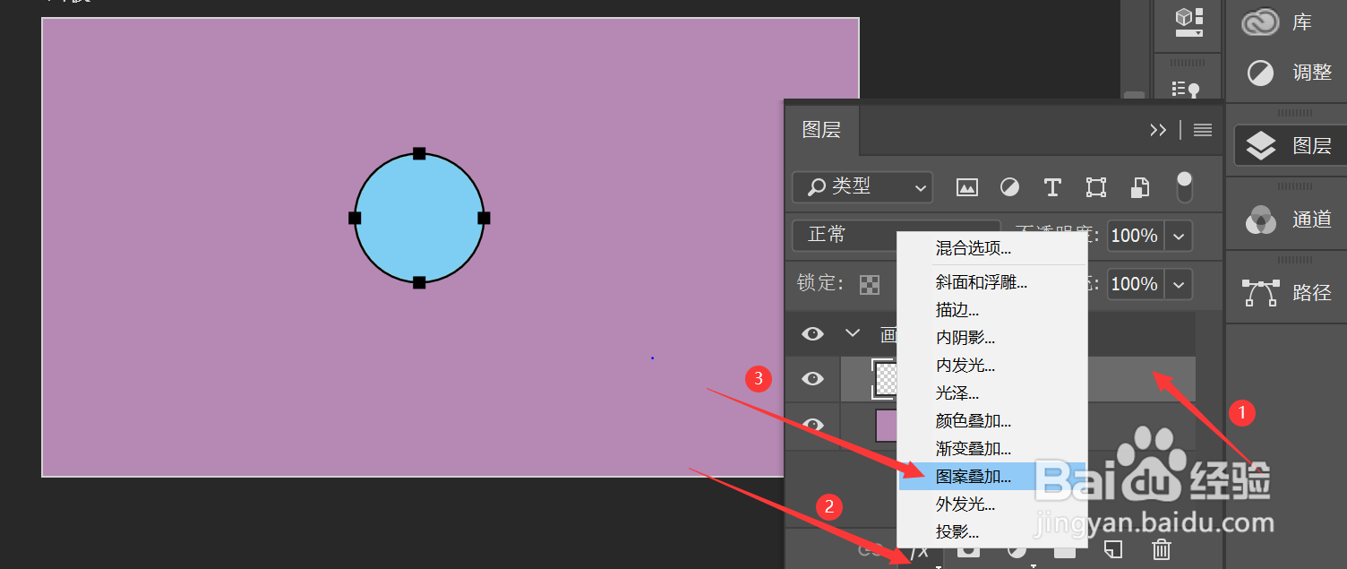Open the 正常 blend mode dropdown
This screenshot has height=569, width=1347.
(896, 235)
